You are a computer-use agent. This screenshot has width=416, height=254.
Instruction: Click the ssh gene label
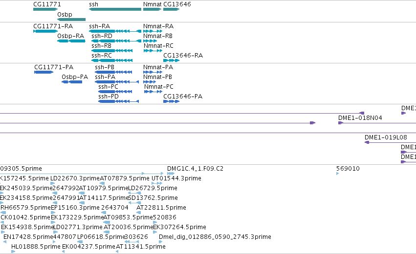(x=93, y=4)
